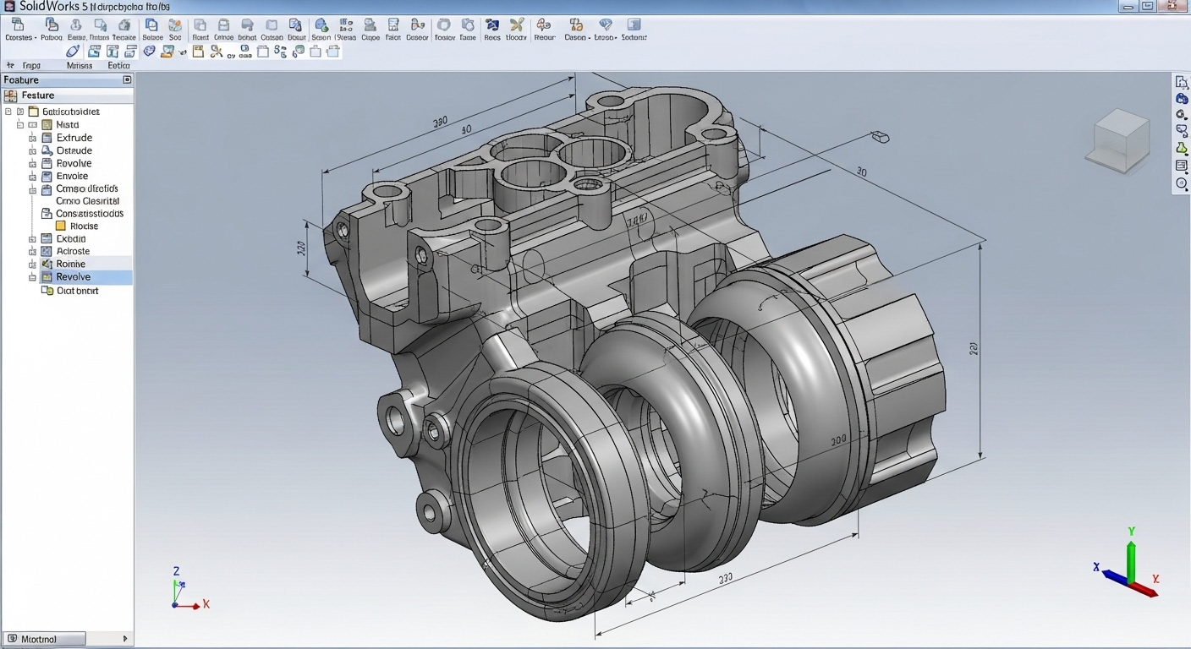The image size is (1191, 649).
Task: Switch to the Eetica tab
Action: 118,65
